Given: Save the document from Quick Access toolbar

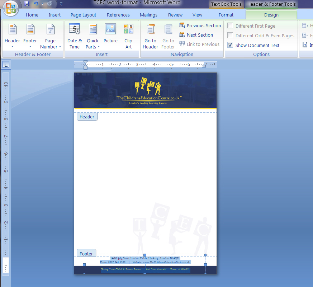Looking at the screenshot, I should click(x=26, y=3).
